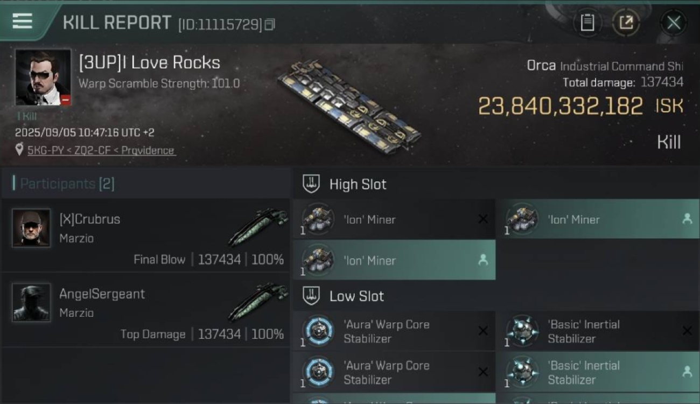Open I Love Rocks pilot portrait
This screenshot has width=700, height=404.
coord(43,78)
